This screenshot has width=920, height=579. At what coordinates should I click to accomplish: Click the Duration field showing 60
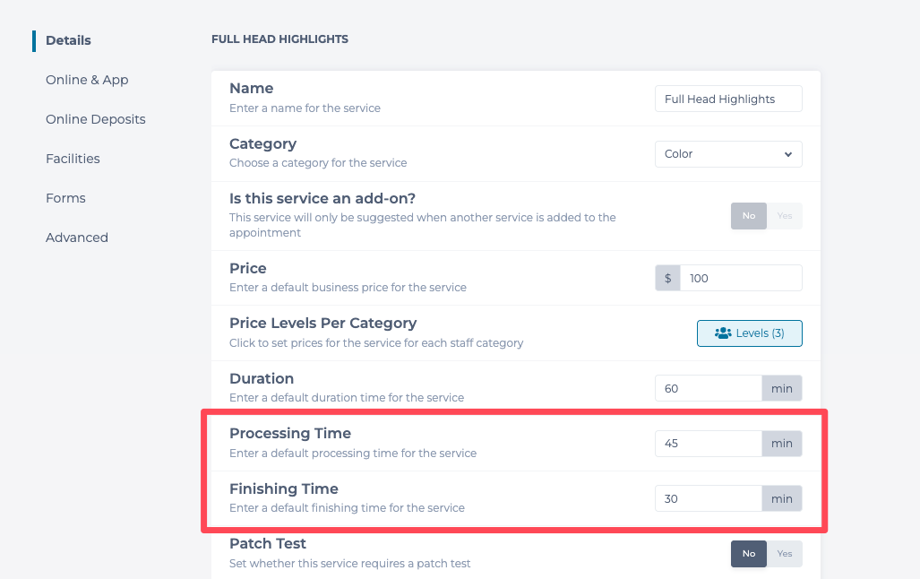pyautogui.click(x=708, y=388)
